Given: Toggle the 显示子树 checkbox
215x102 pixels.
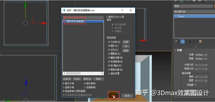Looking at the screenshot, I should (63, 83).
